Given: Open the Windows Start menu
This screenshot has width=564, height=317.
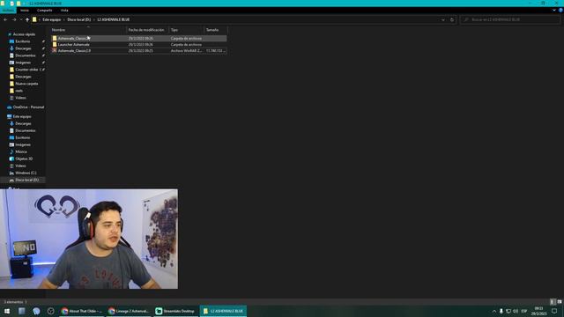Looking at the screenshot, I should tap(7, 311).
